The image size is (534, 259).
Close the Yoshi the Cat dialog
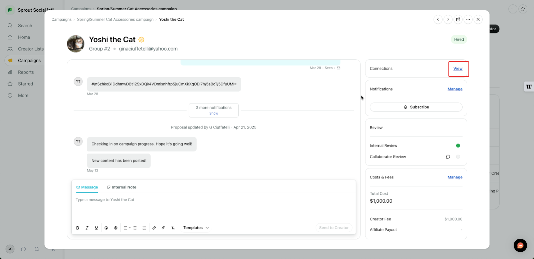[478, 19]
